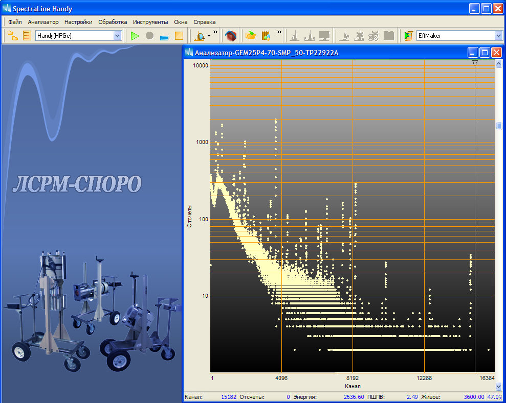Click the folder tree icon at toolbar start
The width and height of the screenshot is (506, 403).
(x=12, y=36)
